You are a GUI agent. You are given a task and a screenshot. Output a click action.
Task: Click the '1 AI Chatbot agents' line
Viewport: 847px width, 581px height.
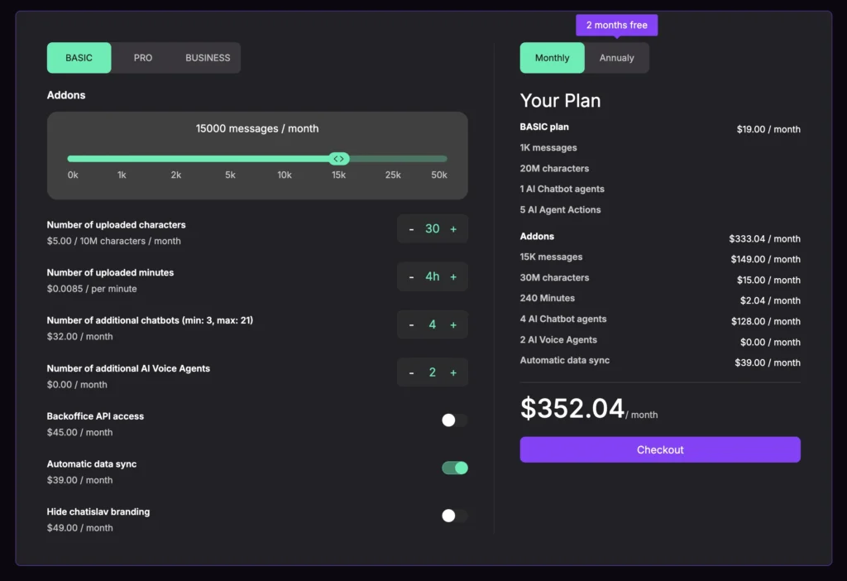tap(562, 189)
